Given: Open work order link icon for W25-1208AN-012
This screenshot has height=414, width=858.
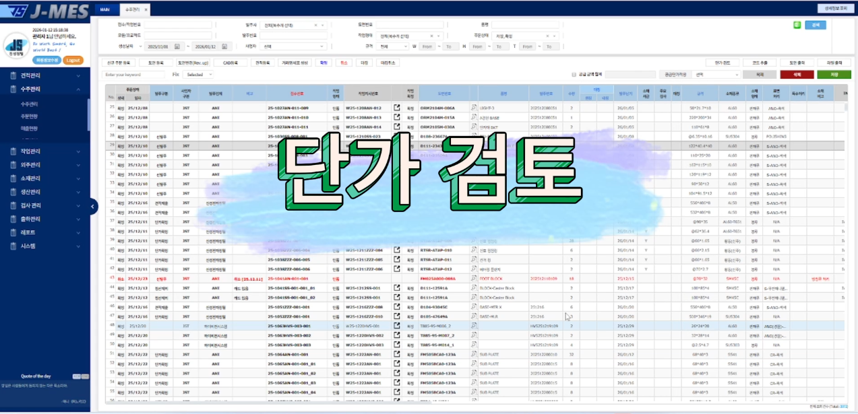Looking at the screenshot, I should (x=397, y=108).
